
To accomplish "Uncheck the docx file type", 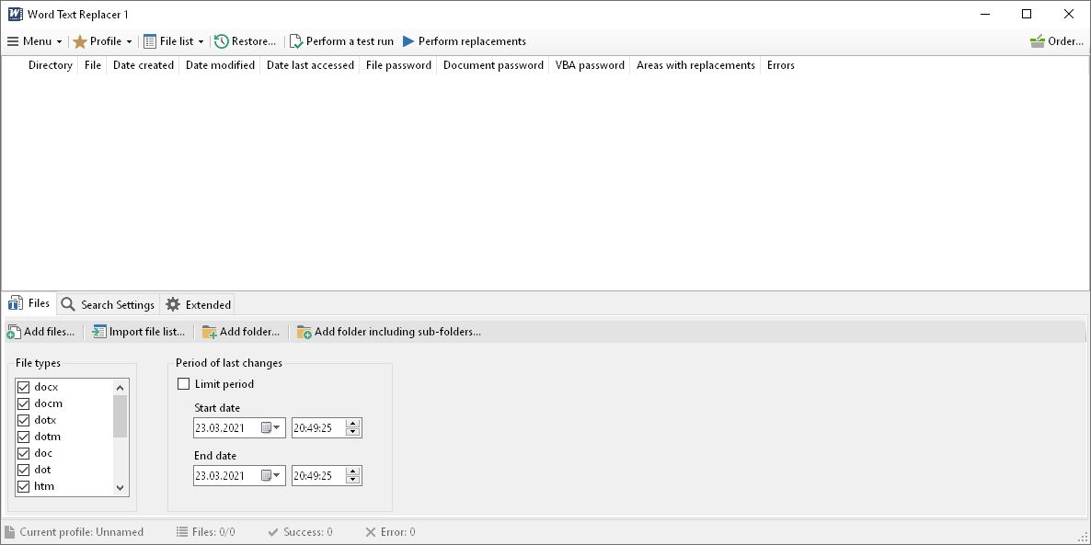I will coord(23,387).
